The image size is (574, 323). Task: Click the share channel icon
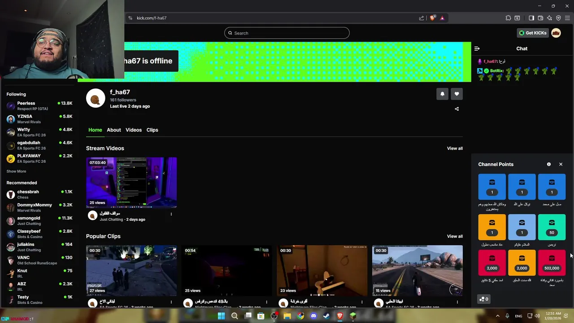point(457,109)
